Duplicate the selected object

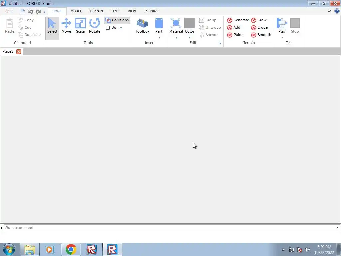tap(29, 35)
